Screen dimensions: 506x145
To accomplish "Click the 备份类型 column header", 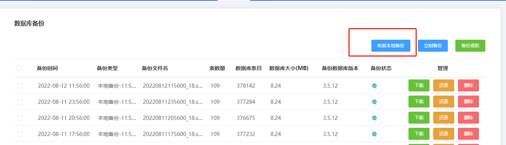I will click(x=107, y=68).
